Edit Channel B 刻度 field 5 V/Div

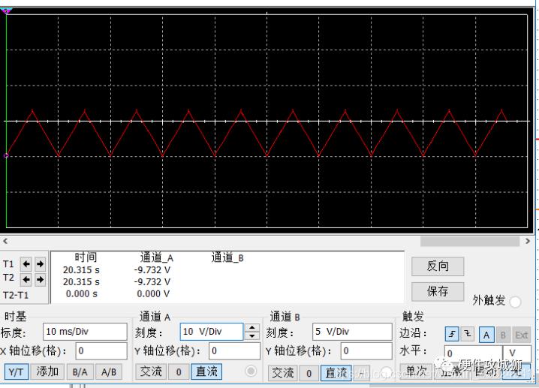pyautogui.click(x=352, y=332)
